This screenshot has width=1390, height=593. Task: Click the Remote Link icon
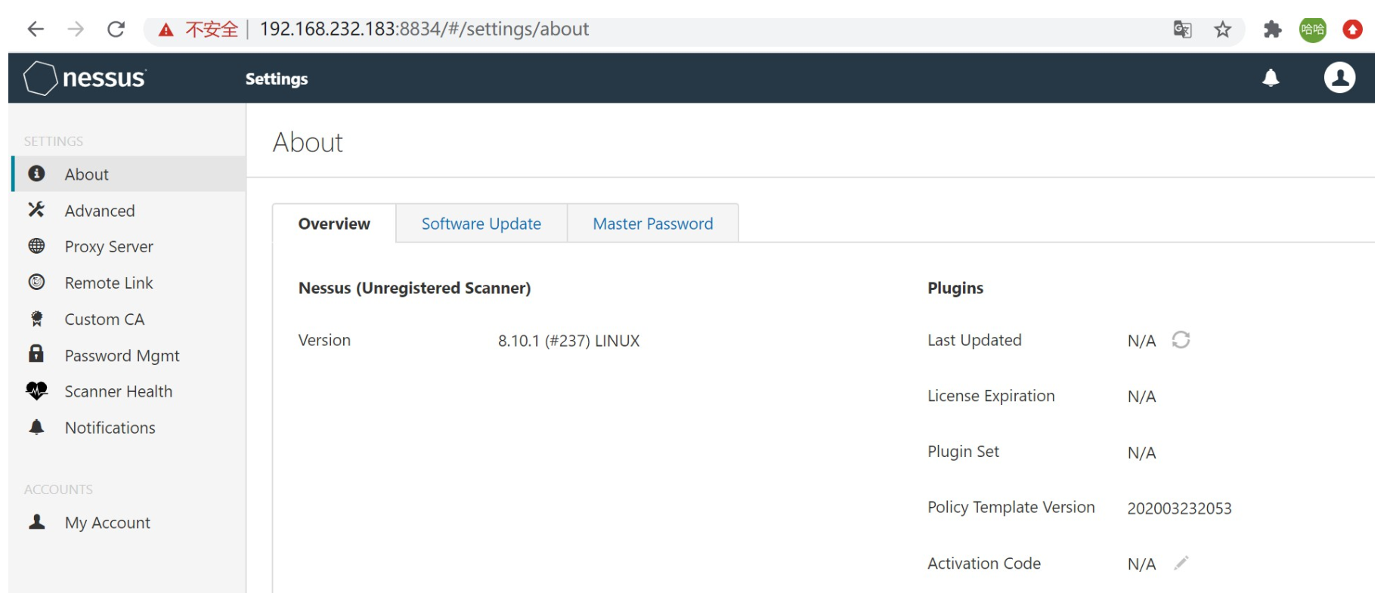tap(36, 282)
